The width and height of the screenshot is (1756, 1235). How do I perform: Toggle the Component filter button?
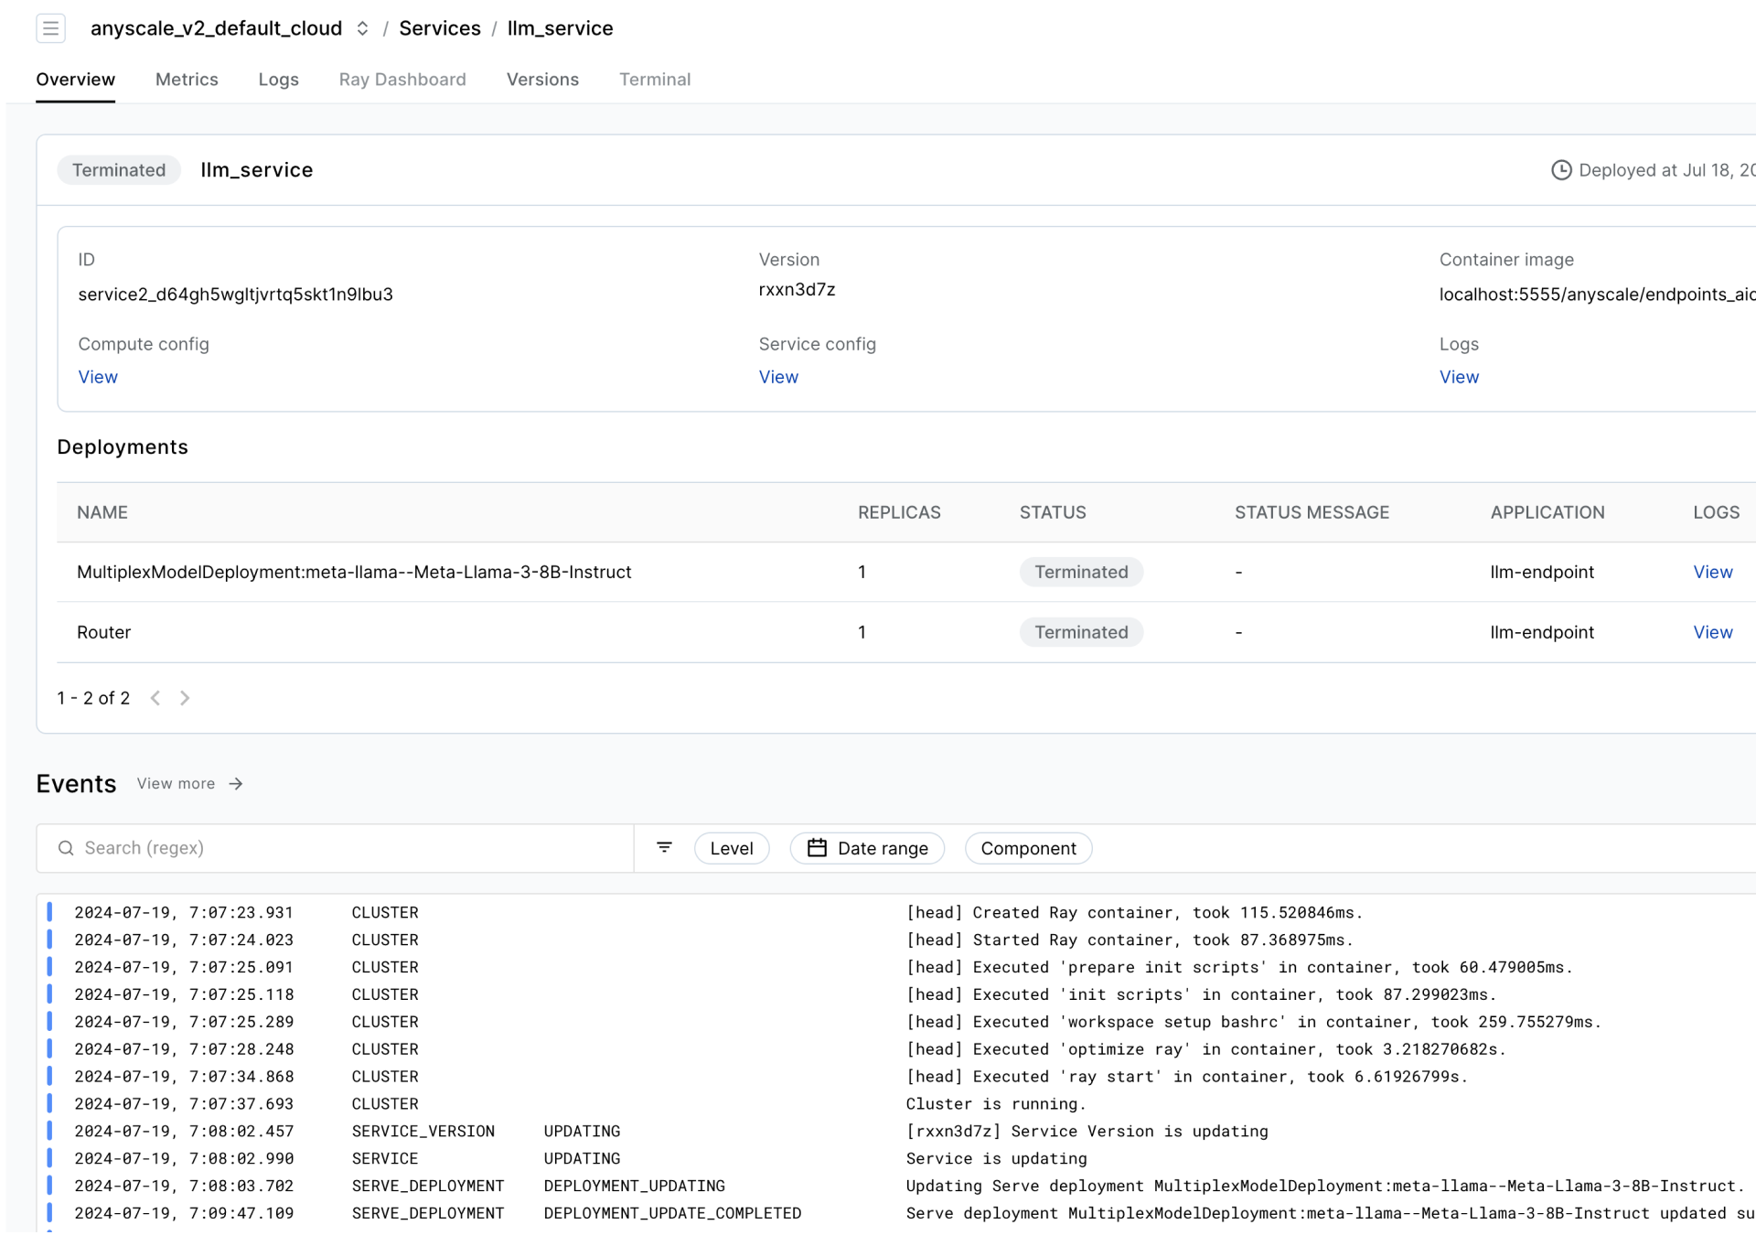point(1028,847)
